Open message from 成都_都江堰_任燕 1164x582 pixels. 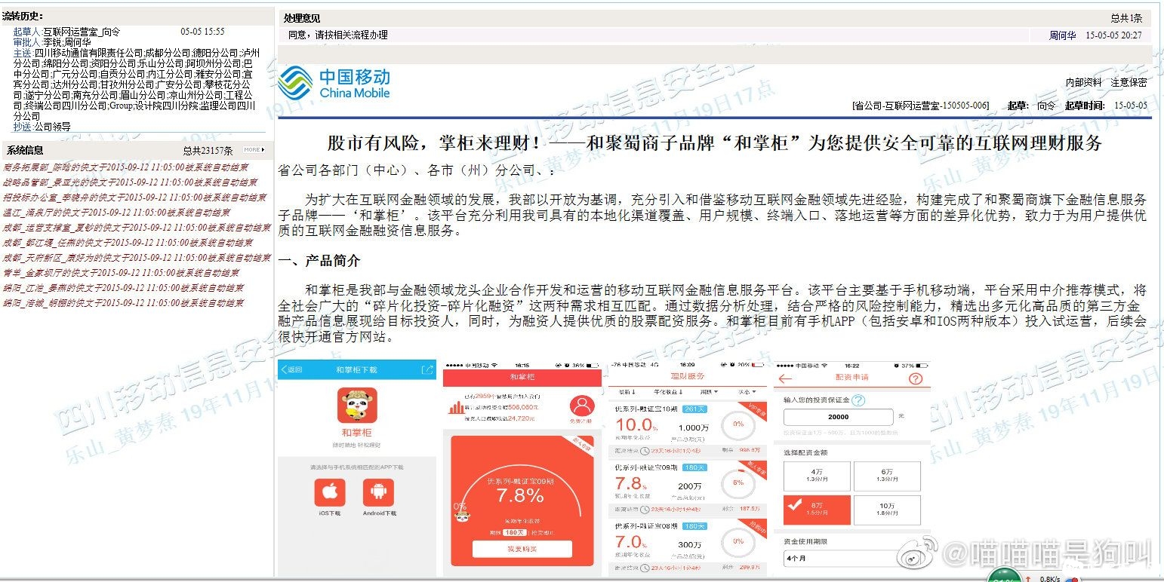pos(128,243)
